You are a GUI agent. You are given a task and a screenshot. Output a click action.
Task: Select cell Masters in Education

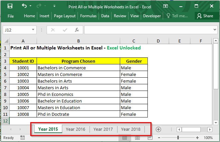point(79,107)
